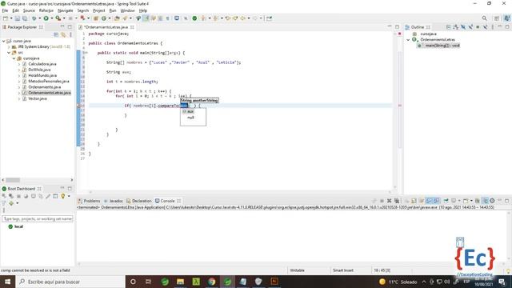Click the Console settings gear icon

(492, 201)
